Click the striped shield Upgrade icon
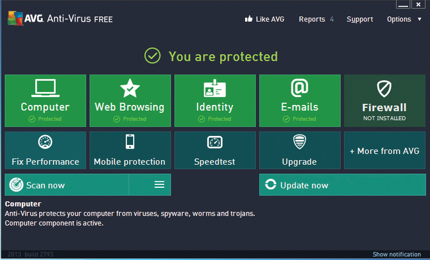430x260 pixels. point(299,142)
